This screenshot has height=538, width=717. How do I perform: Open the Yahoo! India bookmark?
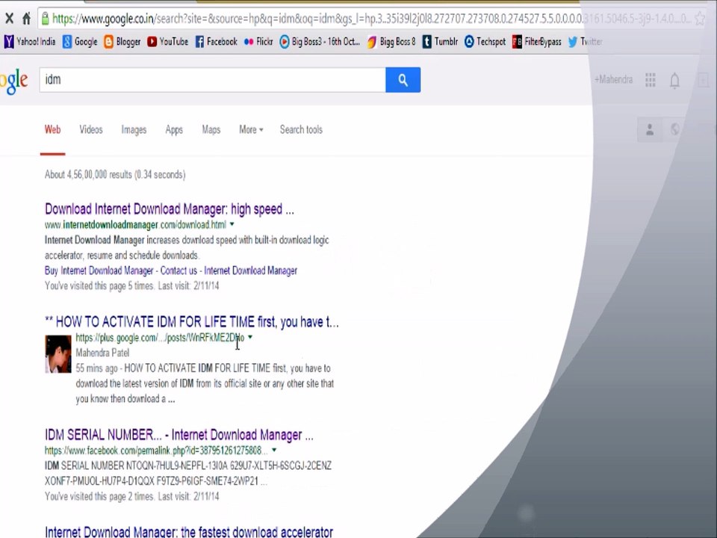30,42
